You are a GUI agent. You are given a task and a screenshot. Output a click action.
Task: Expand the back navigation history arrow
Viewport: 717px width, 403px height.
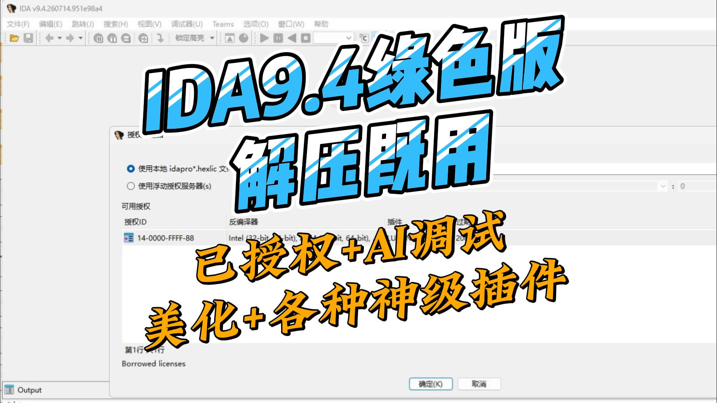pyautogui.click(x=59, y=38)
